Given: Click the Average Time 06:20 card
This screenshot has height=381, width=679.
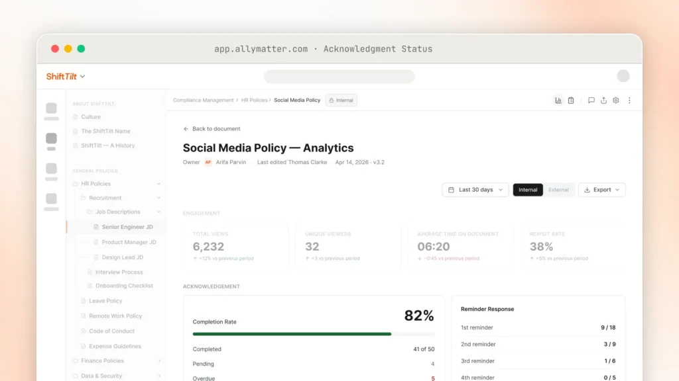Looking at the screenshot, I should [x=460, y=246].
